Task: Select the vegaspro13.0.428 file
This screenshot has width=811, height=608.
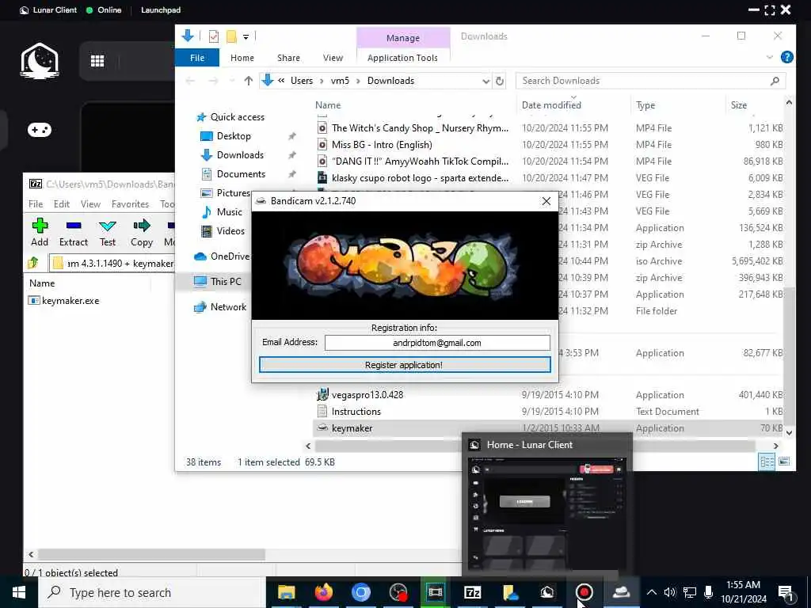Action: (x=367, y=395)
